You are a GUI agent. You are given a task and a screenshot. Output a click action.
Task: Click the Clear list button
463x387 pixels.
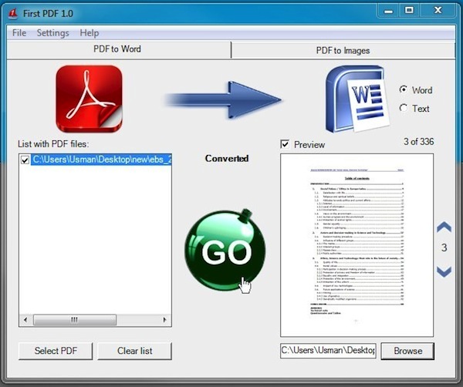[134, 351]
